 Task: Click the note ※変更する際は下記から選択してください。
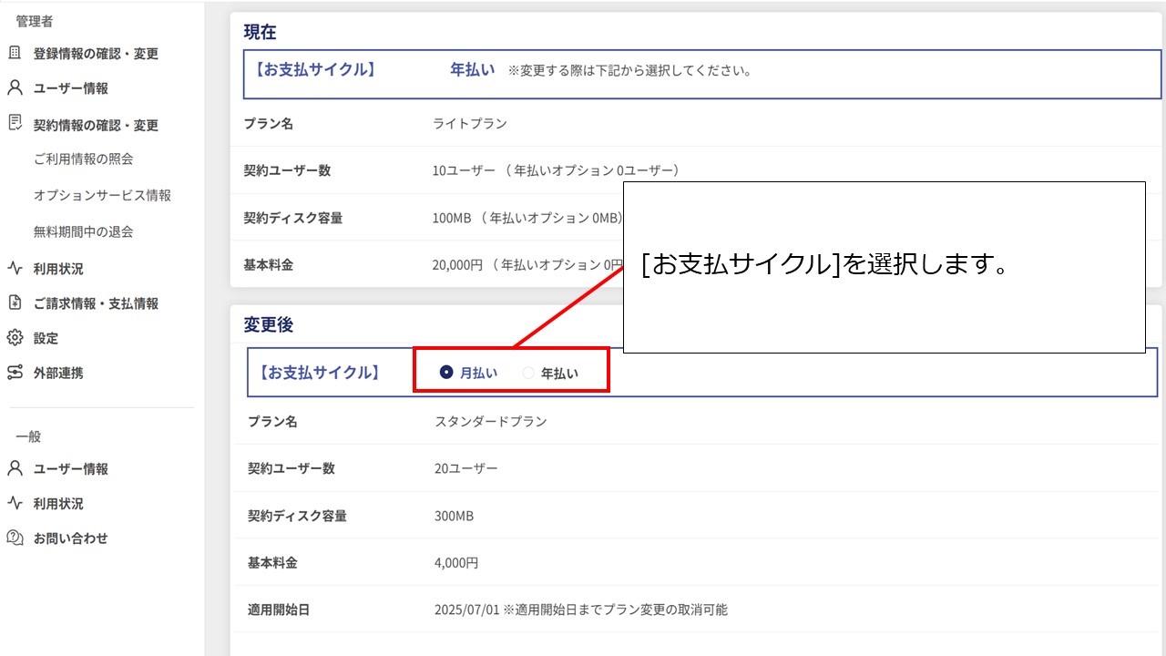629,70
